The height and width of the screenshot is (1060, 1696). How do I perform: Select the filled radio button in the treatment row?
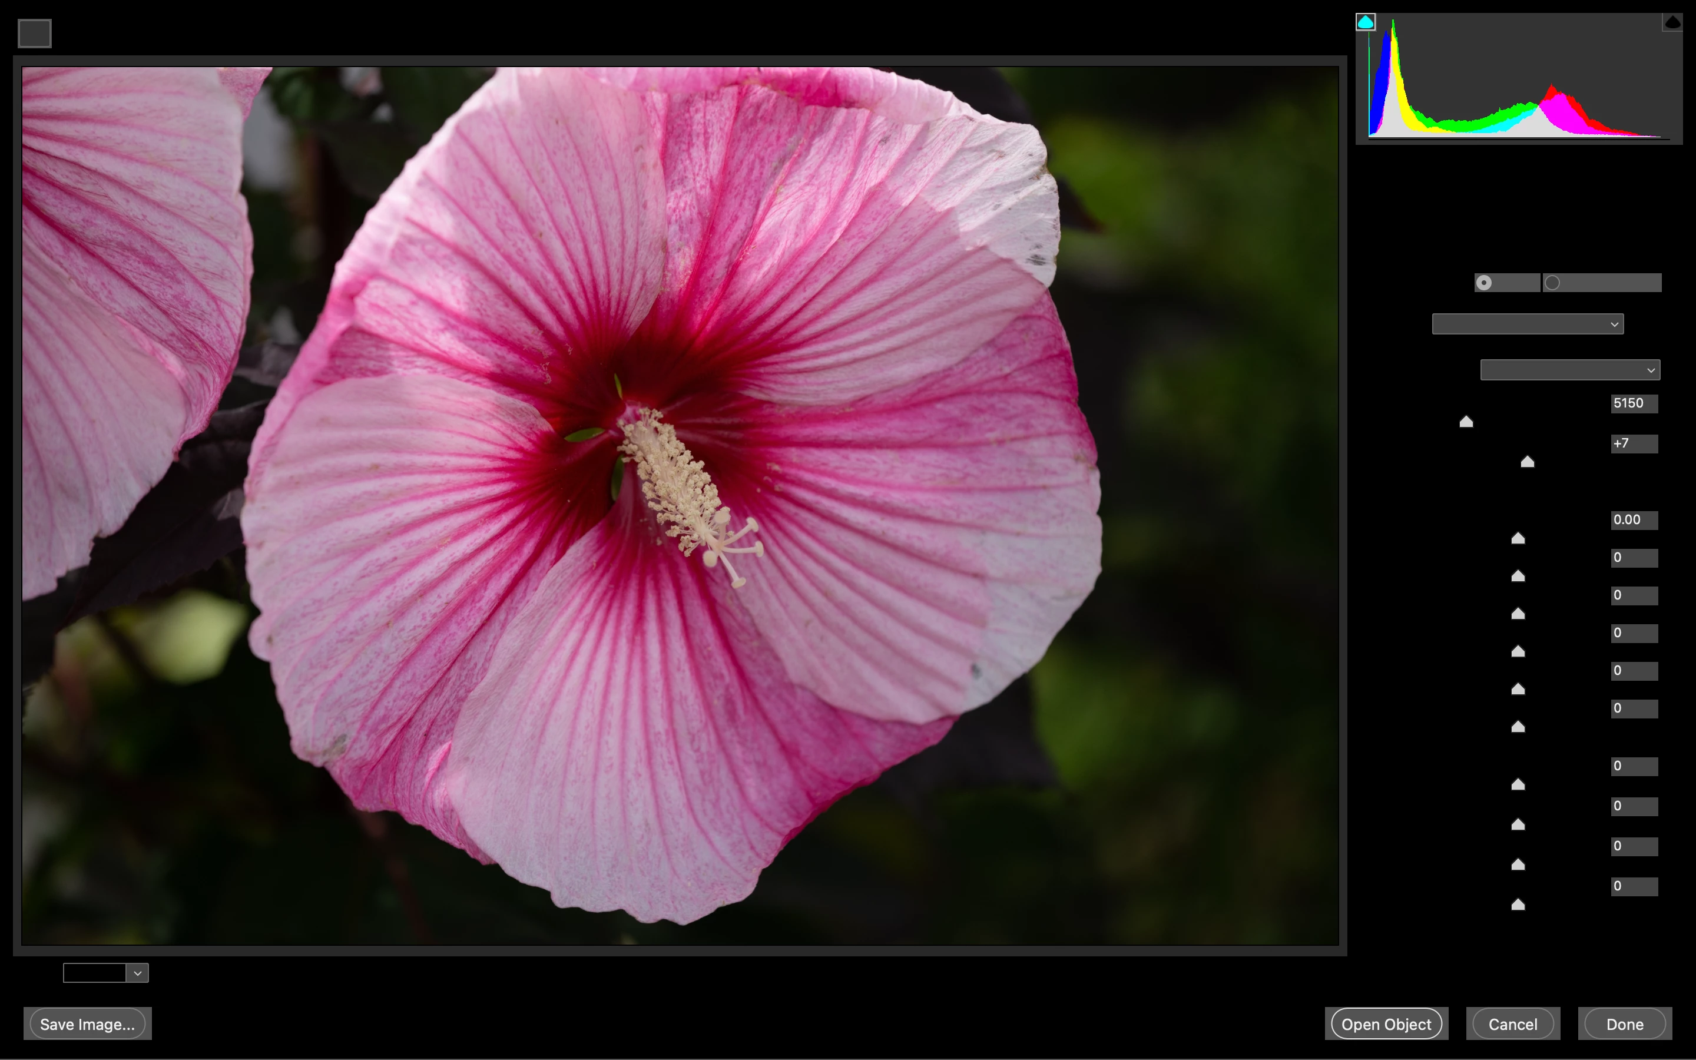click(x=1483, y=283)
